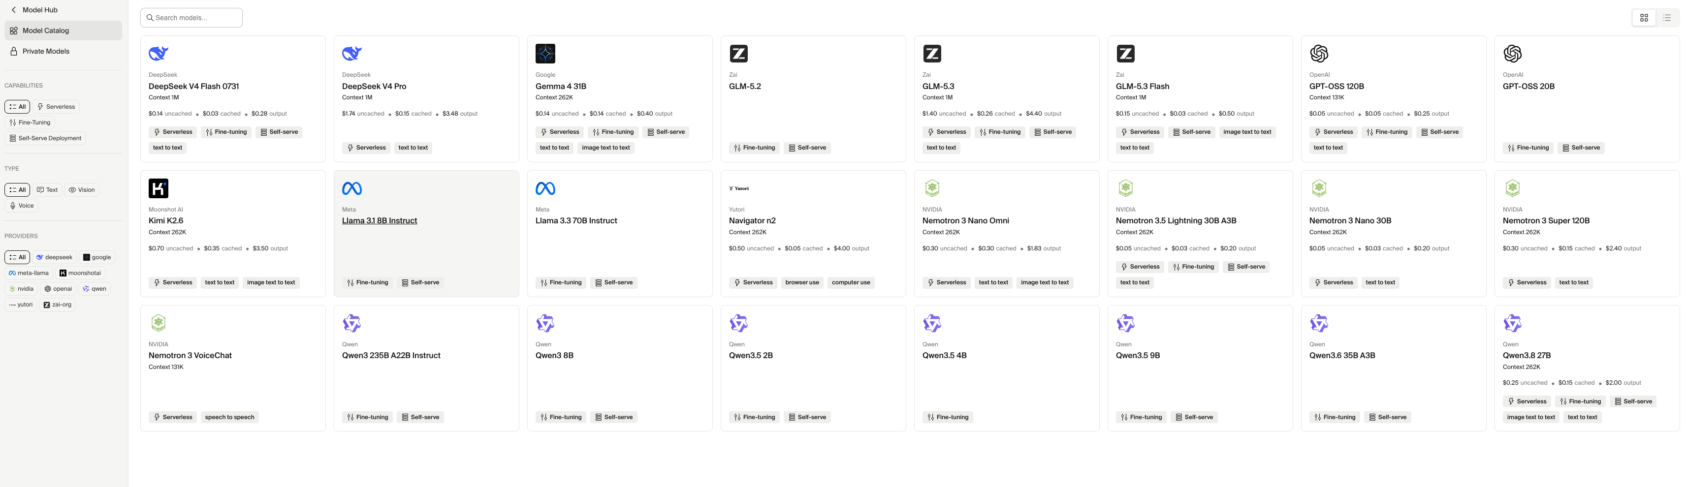Click the Nemotron 3 Super 120B NVIDIA logo
Image resolution: width=1686 pixels, height=487 pixels.
[1513, 188]
